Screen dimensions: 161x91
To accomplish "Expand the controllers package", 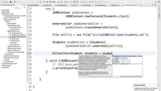I will (x=7, y=24).
